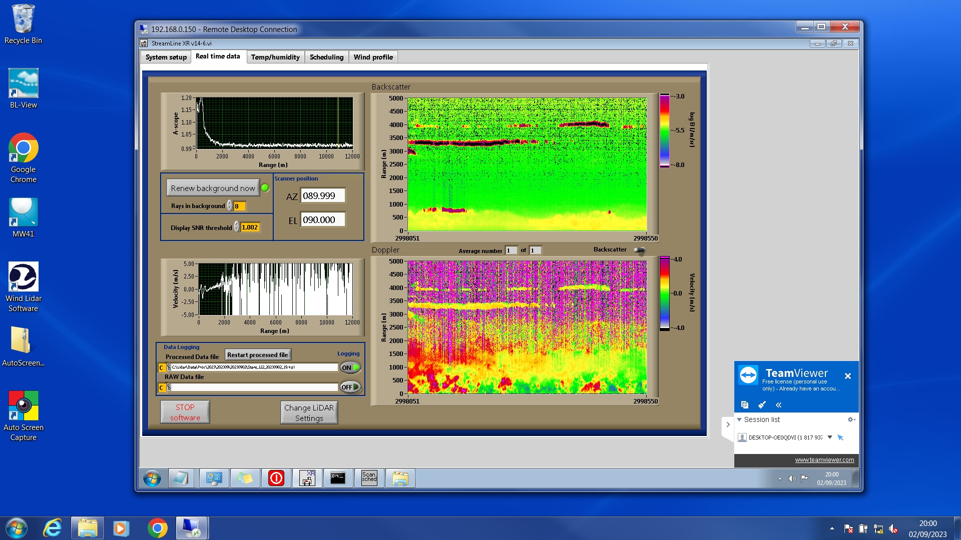Viewport: 961px width, 540px height.
Task: Toggle RAW Data file logging OFF switch
Action: [x=350, y=387]
